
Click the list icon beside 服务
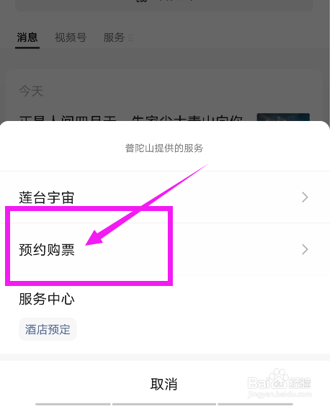(130, 38)
